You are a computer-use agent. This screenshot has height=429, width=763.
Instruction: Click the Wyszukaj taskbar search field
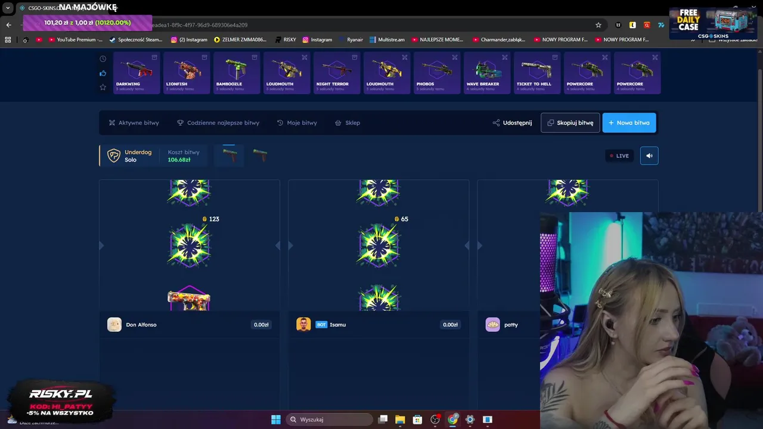(330, 419)
